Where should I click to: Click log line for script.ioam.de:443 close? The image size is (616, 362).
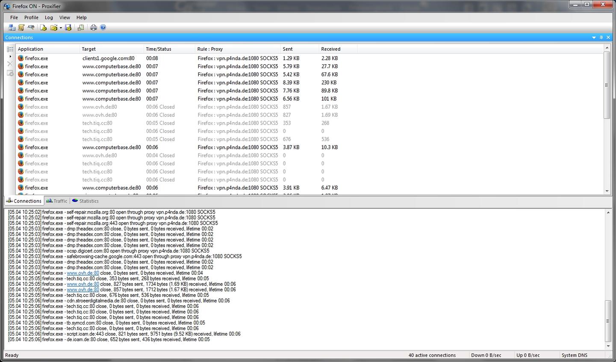(124, 334)
